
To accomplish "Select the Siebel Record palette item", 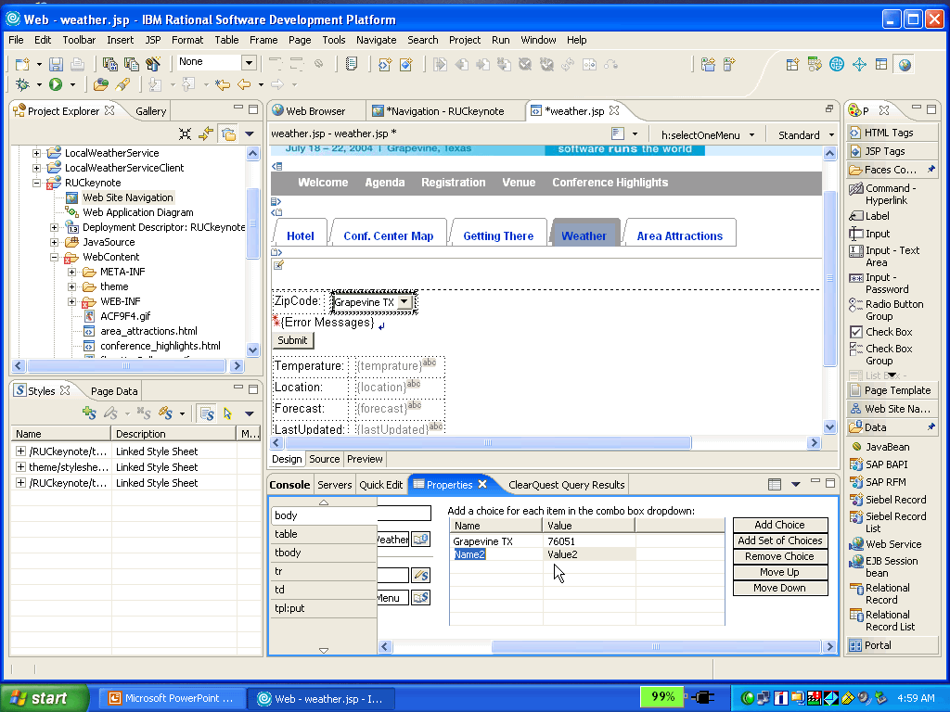I will 888,500.
